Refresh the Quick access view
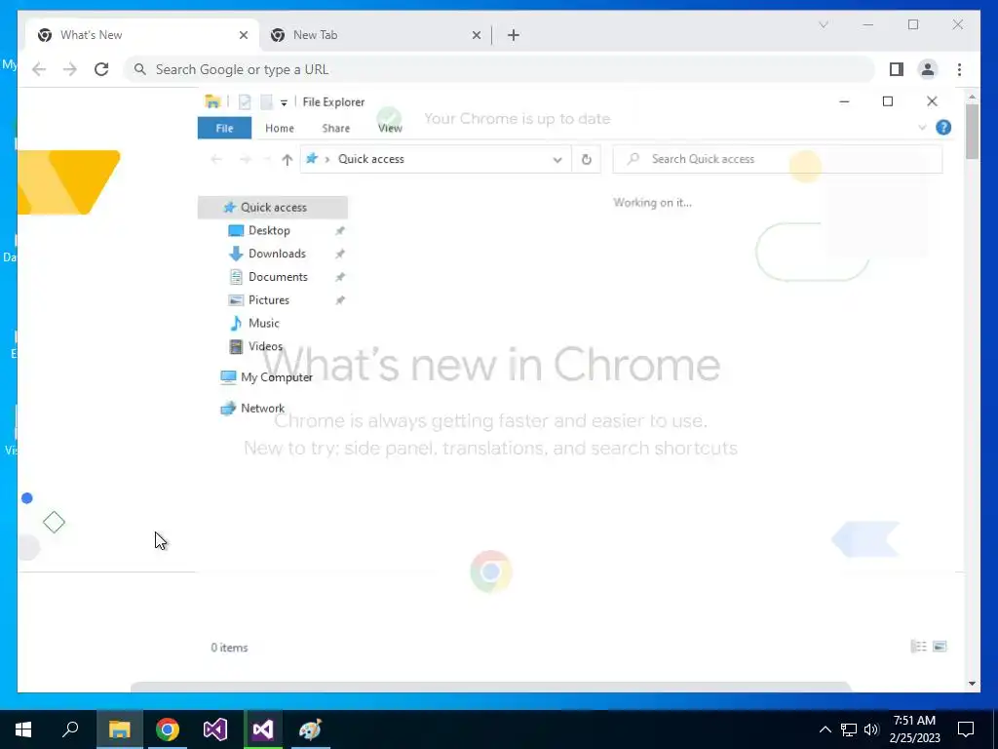998x749 pixels. click(586, 159)
